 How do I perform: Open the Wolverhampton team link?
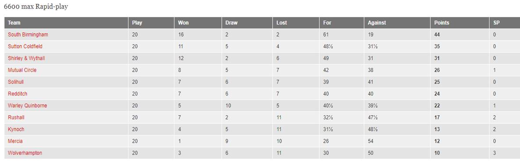coord(25,154)
